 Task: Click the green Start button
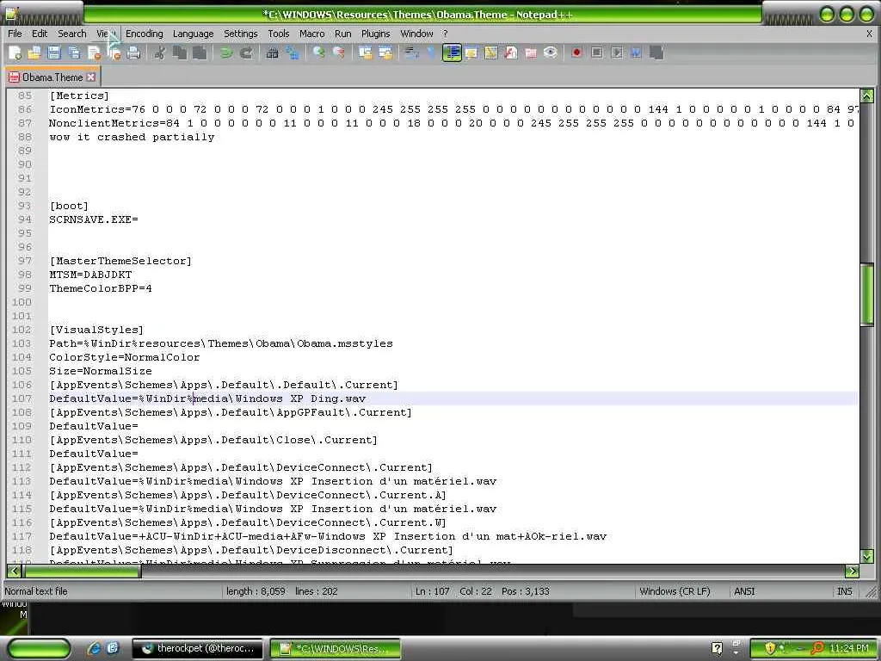[x=39, y=648]
